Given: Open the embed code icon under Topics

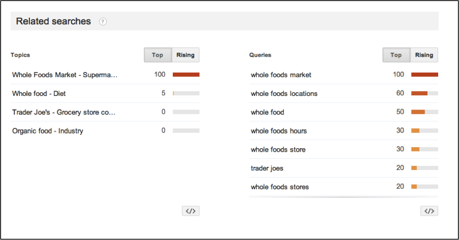Looking at the screenshot, I should point(191,211).
